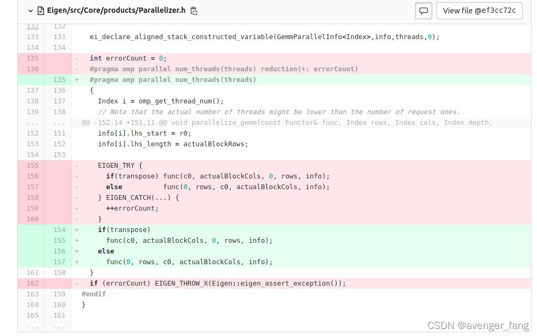Click the View file @ef3cc72c button
The width and height of the screenshot is (537, 336).
point(480,10)
